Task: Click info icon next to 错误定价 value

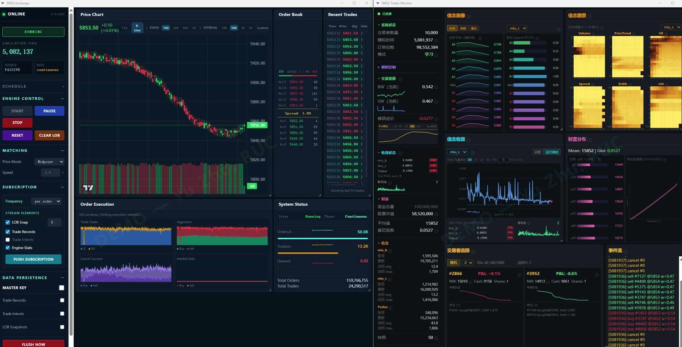Action: click(436, 119)
